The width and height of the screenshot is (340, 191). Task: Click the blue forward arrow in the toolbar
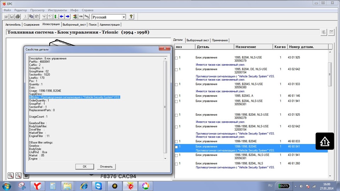pyautogui.click(x=67, y=17)
